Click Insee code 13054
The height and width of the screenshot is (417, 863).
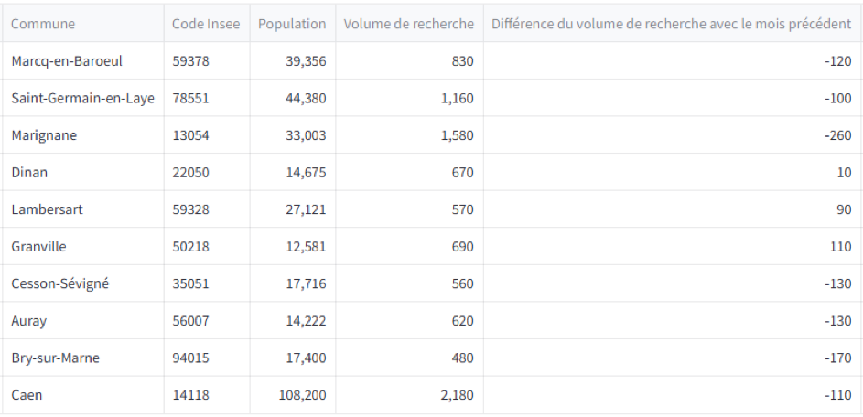coord(190,135)
